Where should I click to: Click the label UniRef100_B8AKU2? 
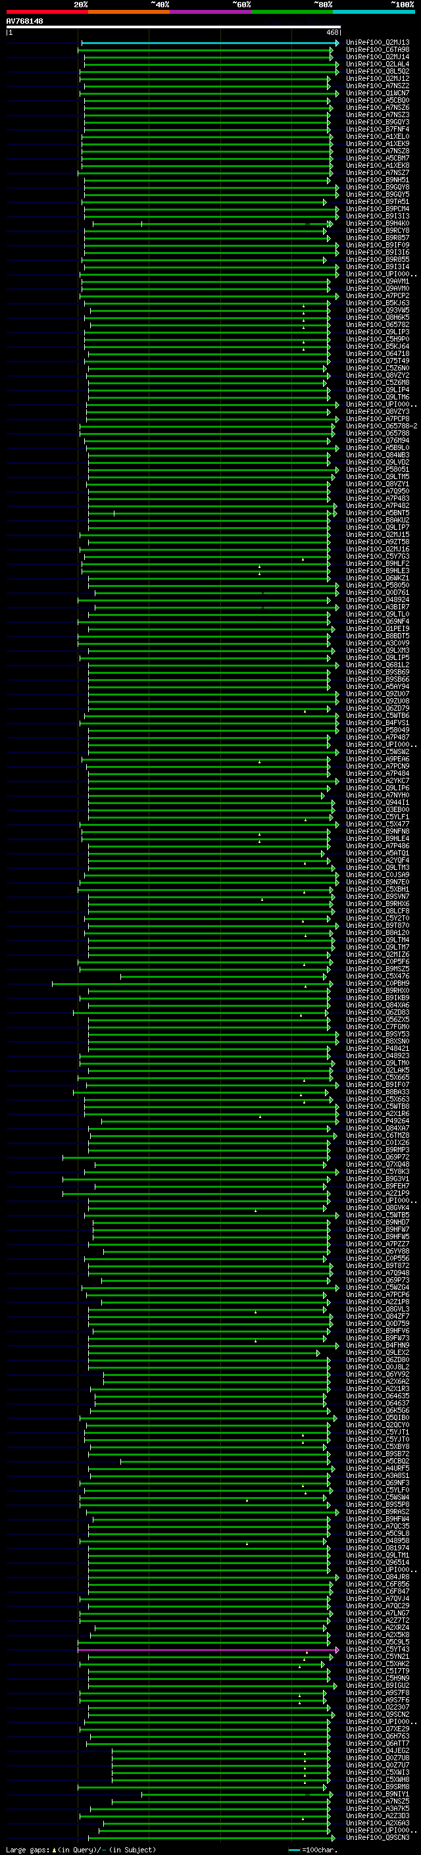tap(378, 521)
